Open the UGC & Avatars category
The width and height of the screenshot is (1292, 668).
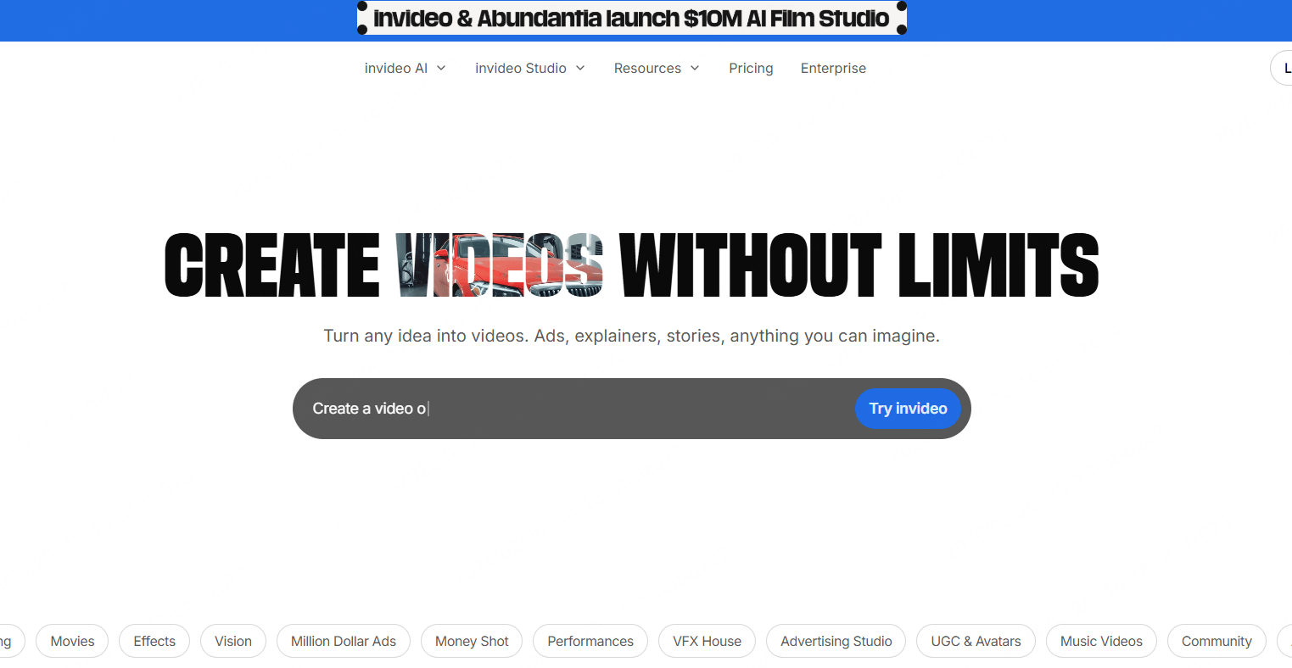[x=976, y=641]
